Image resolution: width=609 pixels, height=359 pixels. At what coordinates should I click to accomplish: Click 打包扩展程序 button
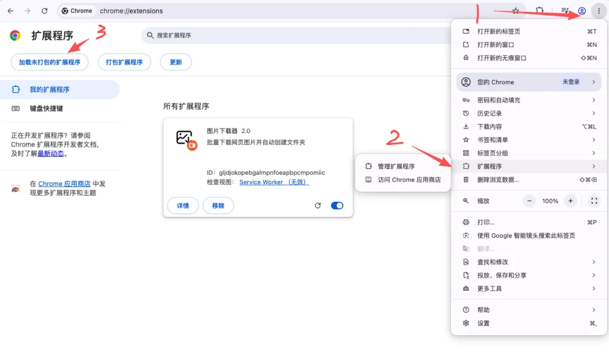click(x=124, y=62)
